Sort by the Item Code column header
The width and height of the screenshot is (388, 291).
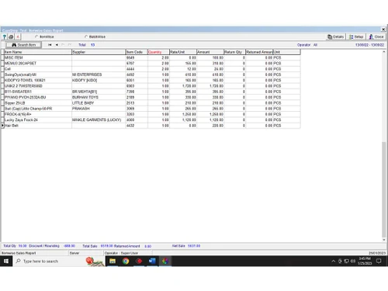click(x=137, y=52)
